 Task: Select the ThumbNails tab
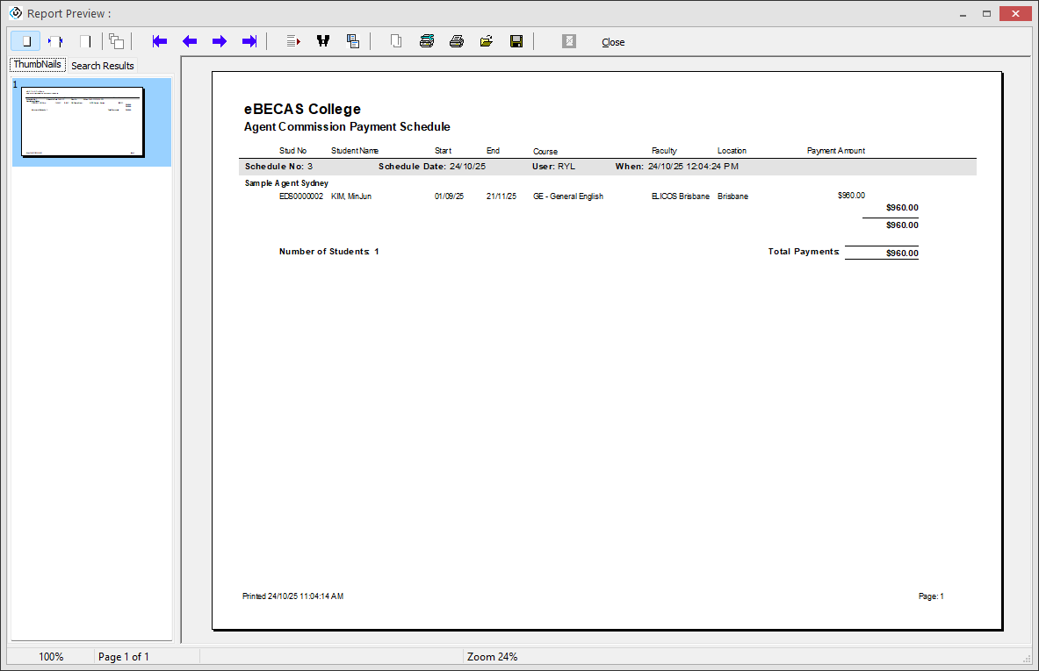tap(37, 65)
